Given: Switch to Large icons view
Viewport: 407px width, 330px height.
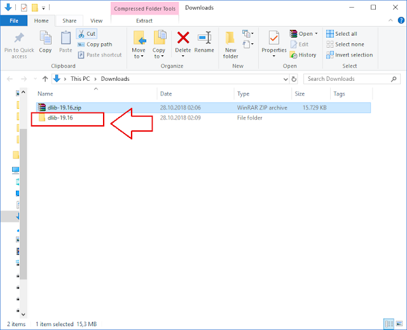Looking at the screenshot, I should pos(399,324).
